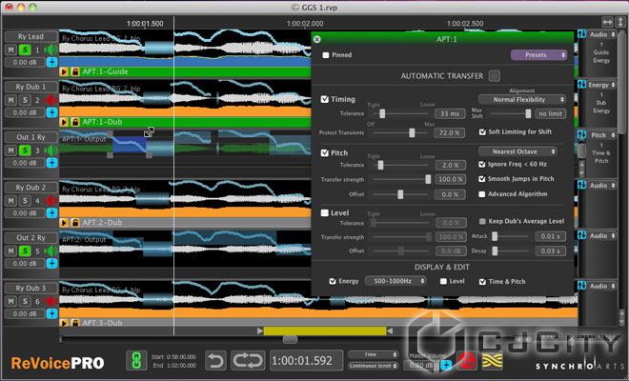Click the blue plus button on Ry Lead
The width and height of the screenshot is (629, 381).
(52, 62)
